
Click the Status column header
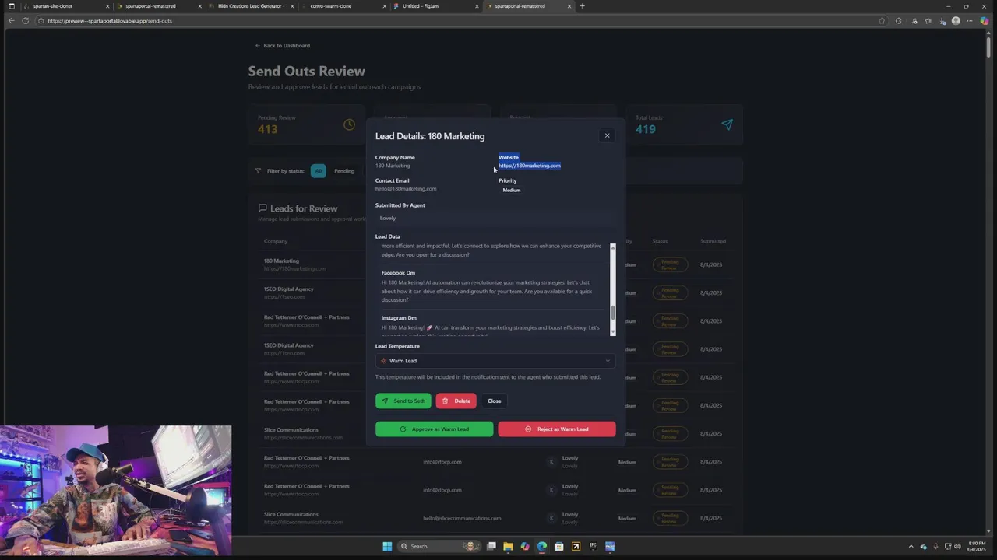coord(660,241)
